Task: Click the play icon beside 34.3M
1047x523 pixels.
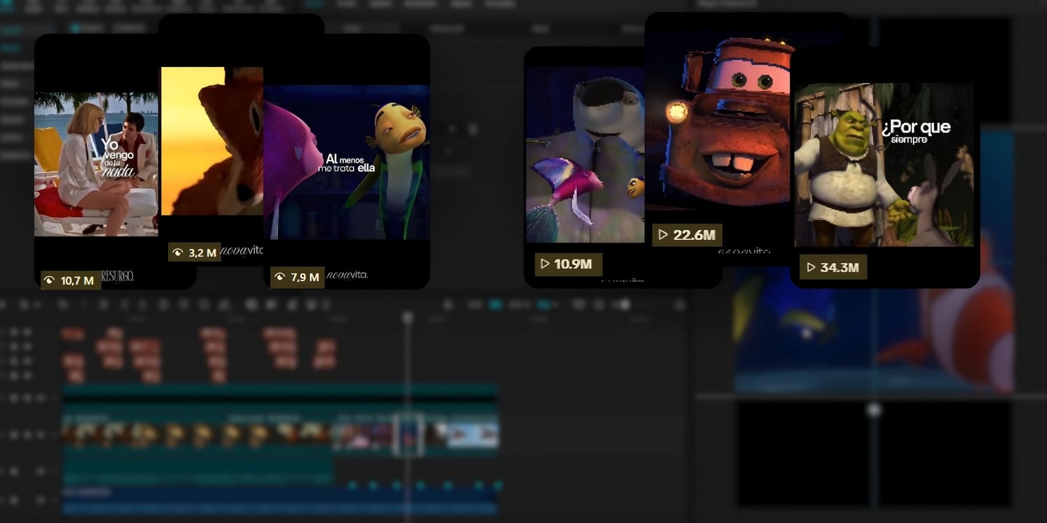Action: pos(811,267)
